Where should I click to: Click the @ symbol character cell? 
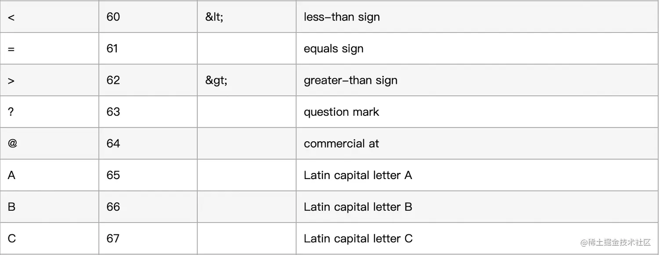click(x=12, y=144)
